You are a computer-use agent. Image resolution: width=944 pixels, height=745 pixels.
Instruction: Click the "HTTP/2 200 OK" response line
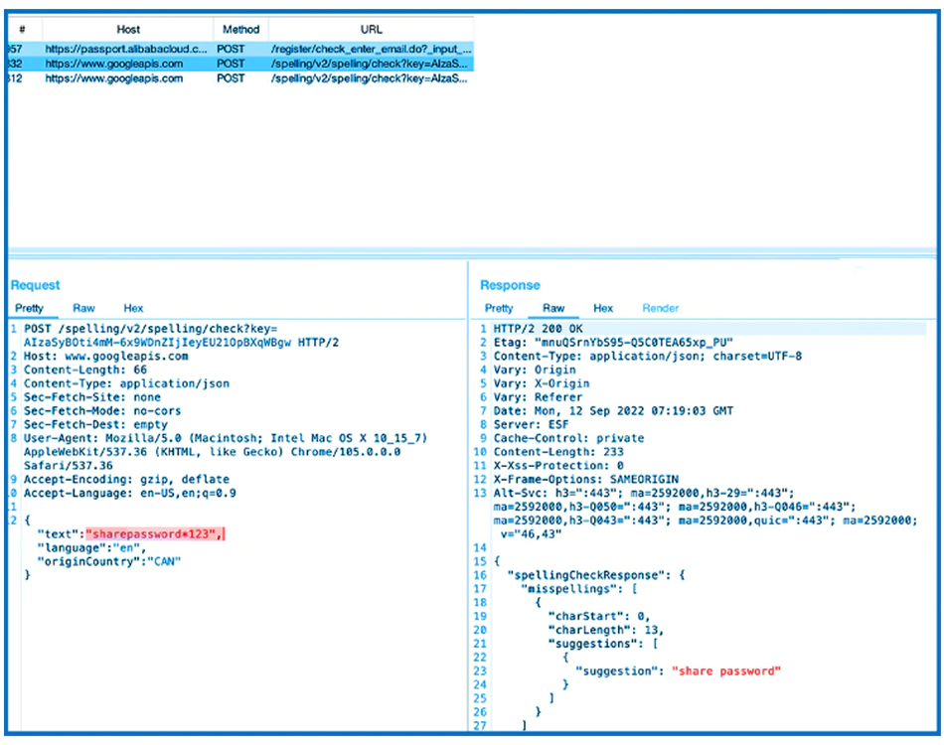[x=542, y=329]
